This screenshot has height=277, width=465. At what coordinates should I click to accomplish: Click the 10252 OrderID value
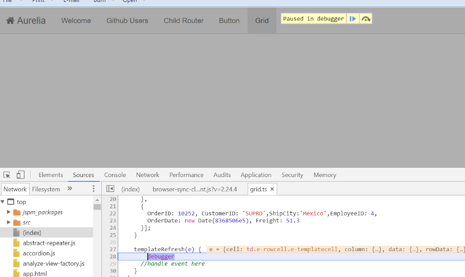186,213
